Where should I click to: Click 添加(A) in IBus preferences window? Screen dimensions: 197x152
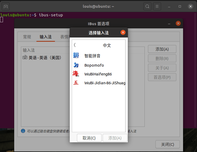click(162, 49)
